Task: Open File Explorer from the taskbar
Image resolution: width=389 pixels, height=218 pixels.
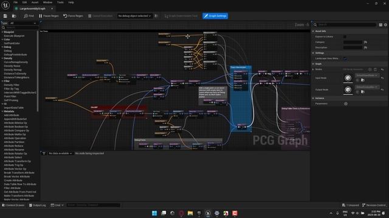Action: pos(190,213)
